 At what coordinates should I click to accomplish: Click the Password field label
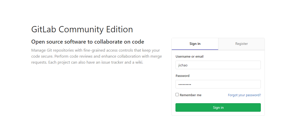coord(182,76)
